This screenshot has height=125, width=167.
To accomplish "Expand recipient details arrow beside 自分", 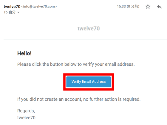I will click(18, 12).
